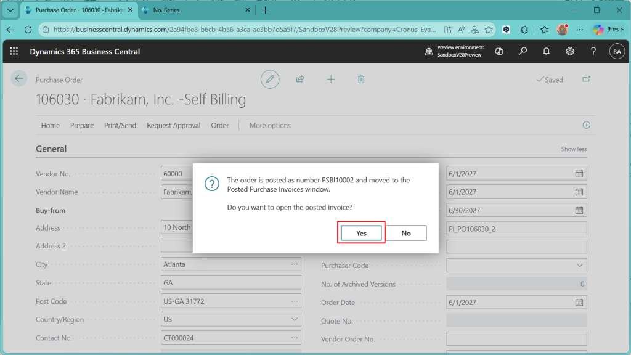Click Show less in General section
This screenshot has height=355, width=631.
coord(573,149)
